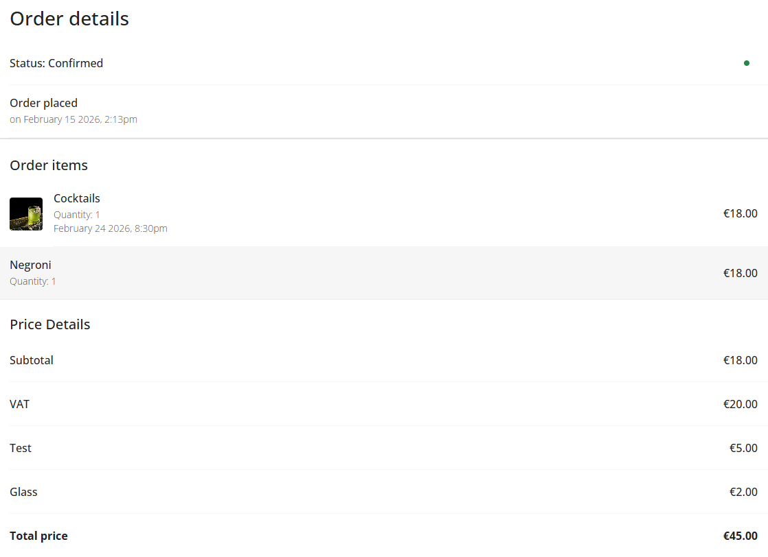Click the Cocktails €18.00 price
The height and width of the screenshot is (557, 768).
(740, 213)
